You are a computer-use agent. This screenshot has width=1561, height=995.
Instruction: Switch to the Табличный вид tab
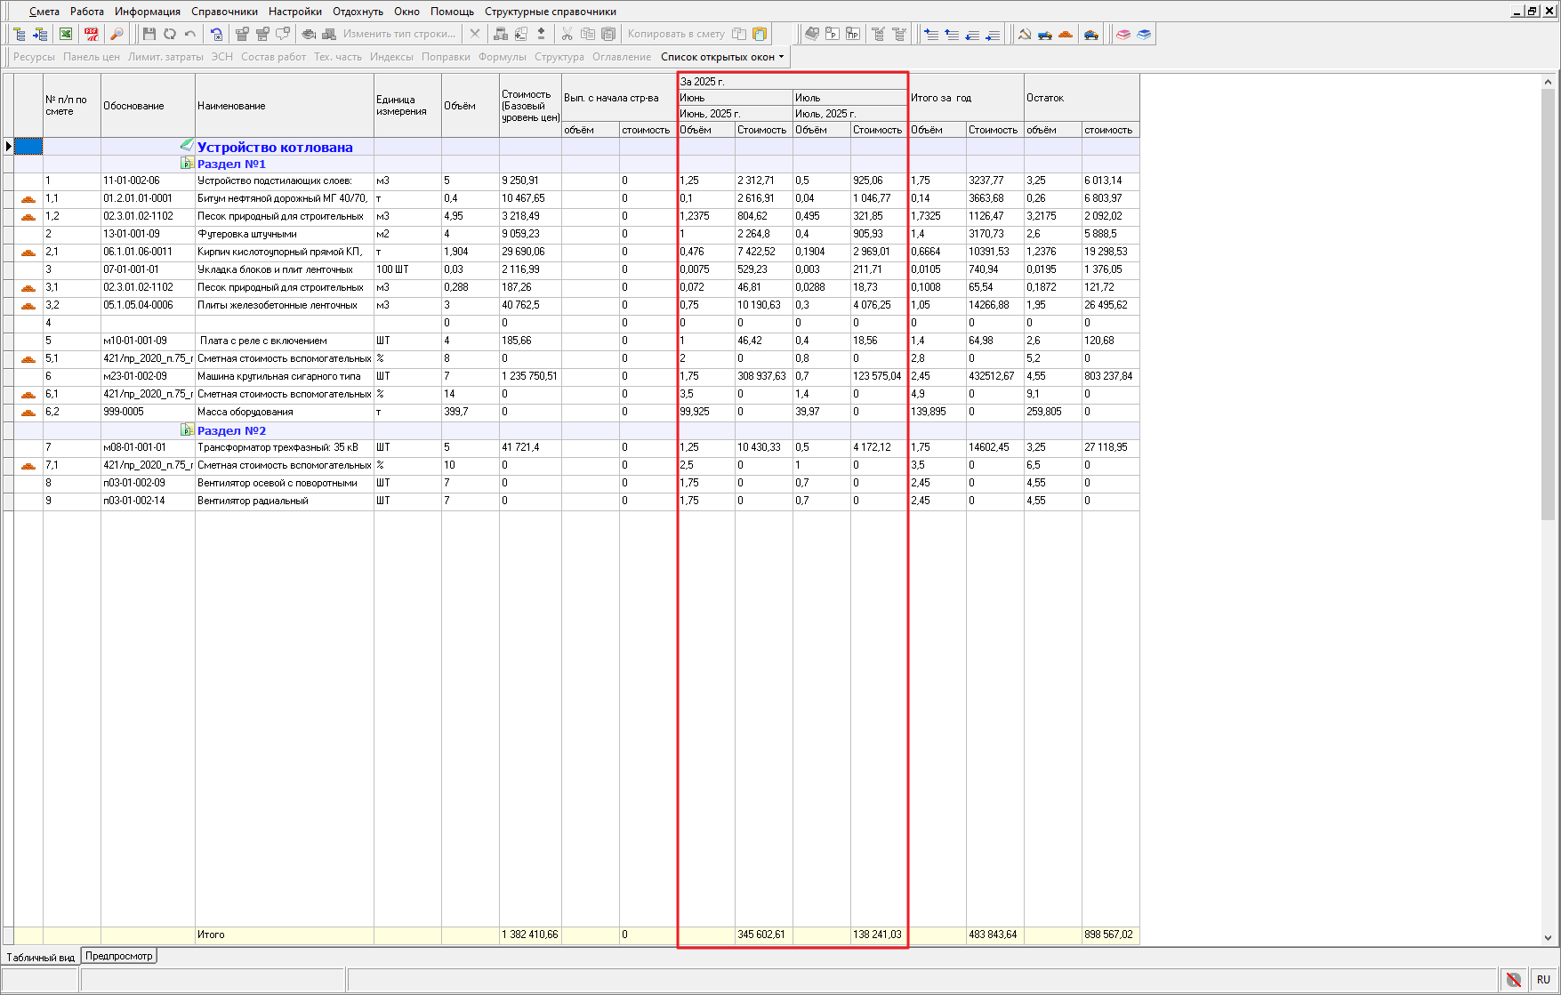[x=40, y=958]
